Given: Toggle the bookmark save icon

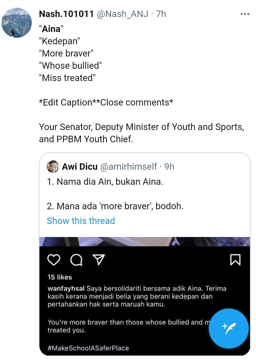Looking at the screenshot, I should 235,260.
